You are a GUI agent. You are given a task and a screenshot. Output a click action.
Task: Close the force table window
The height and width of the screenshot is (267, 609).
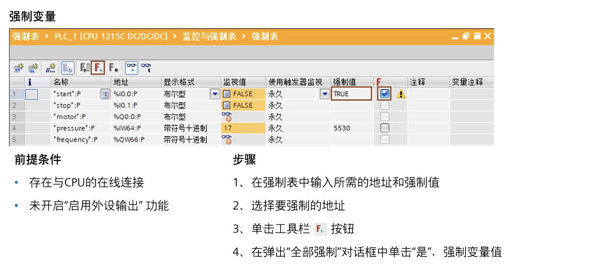click(x=487, y=36)
